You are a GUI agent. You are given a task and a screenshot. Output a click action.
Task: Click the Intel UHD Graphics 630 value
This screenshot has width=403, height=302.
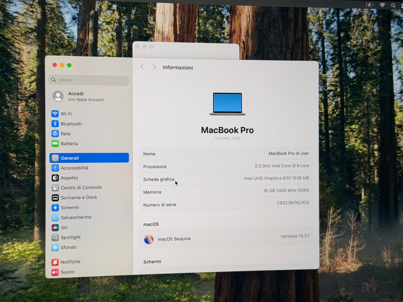(x=276, y=178)
